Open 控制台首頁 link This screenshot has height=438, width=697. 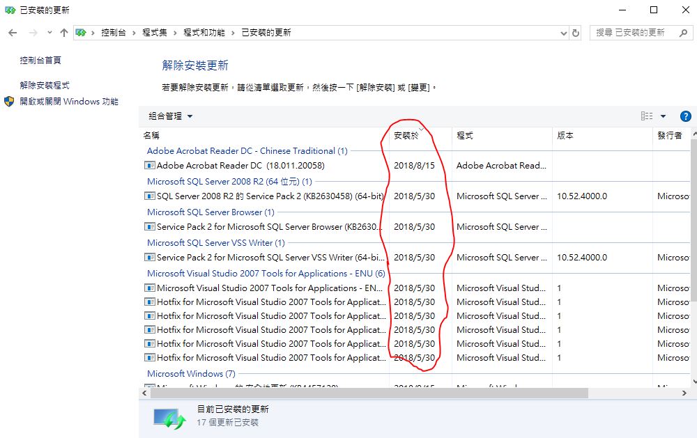(40, 60)
